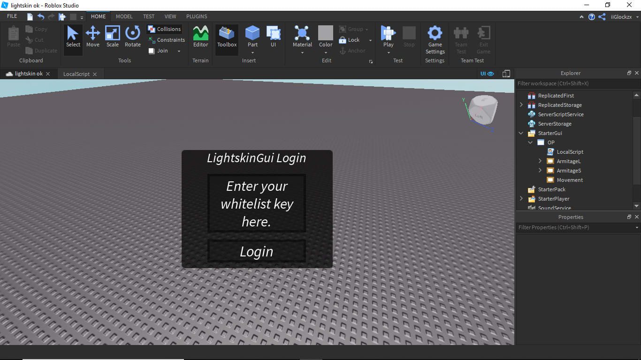Screen dimensions: 641x360
Task: Toggle Constraints mode
Action: [x=166, y=40]
